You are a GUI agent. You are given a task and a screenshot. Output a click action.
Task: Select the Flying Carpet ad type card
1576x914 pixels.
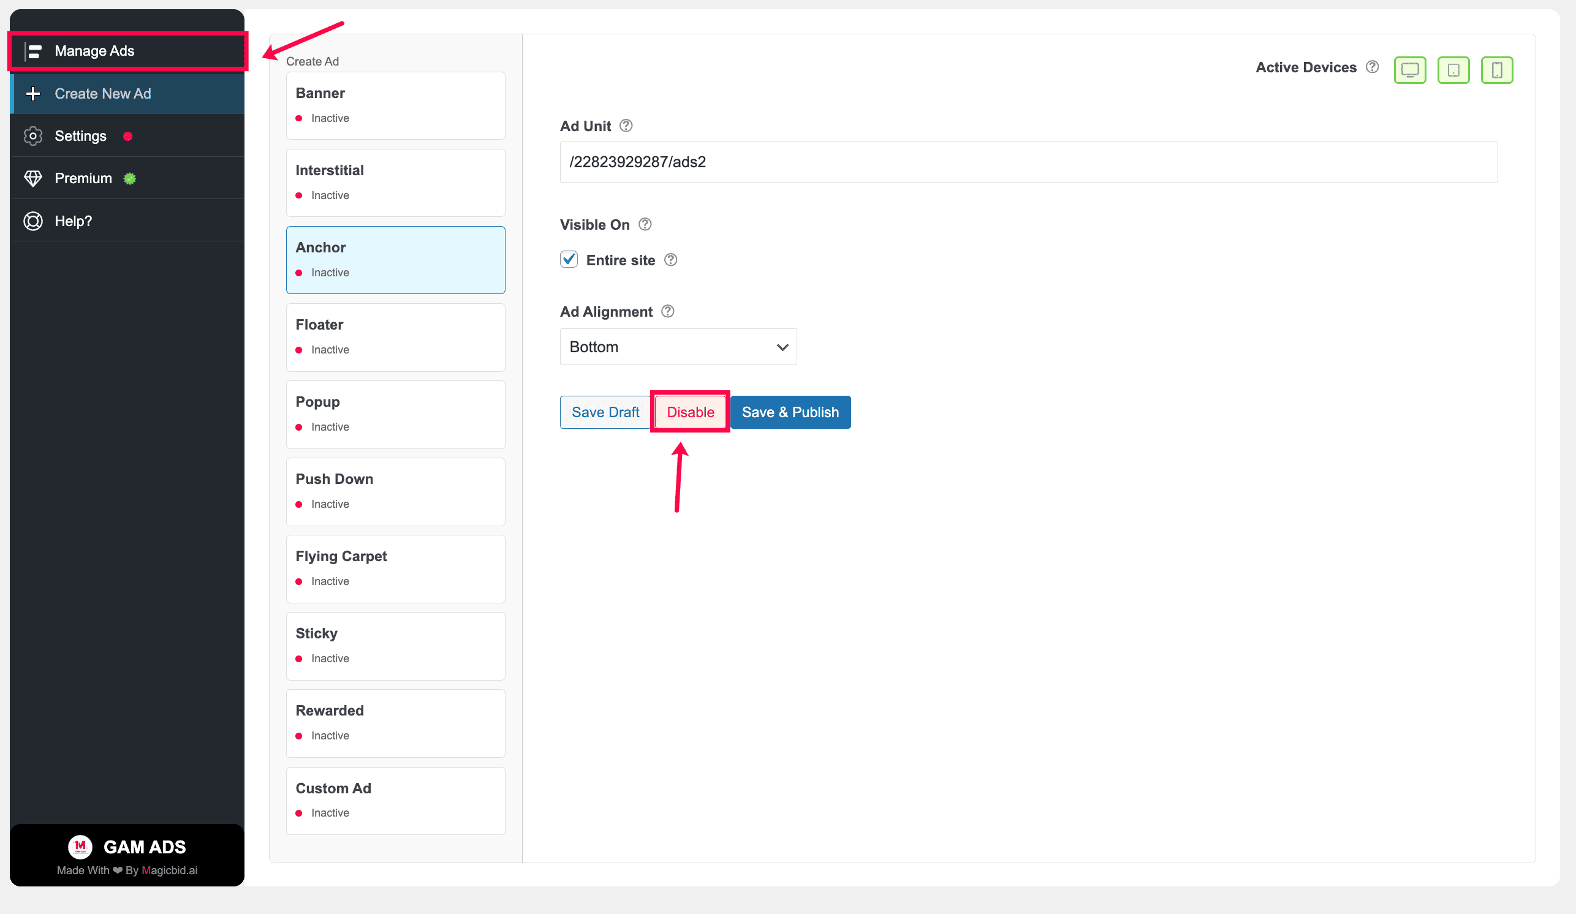(x=396, y=569)
